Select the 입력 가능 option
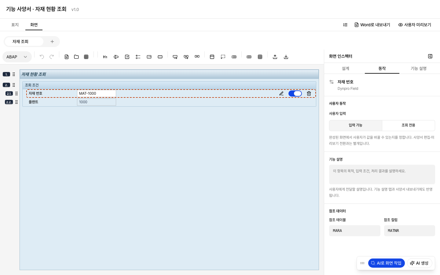The height and width of the screenshot is (275, 440). click(356, 125)
